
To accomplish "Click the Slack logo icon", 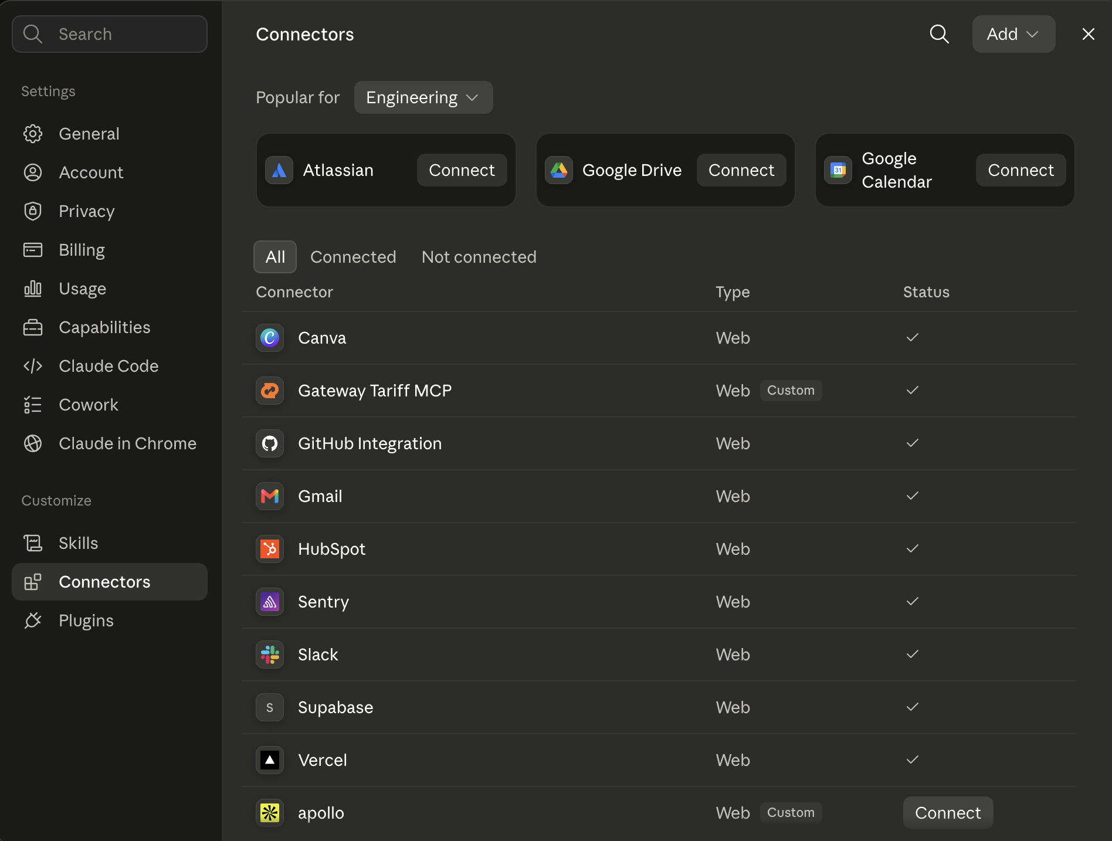I will point(270,655).
